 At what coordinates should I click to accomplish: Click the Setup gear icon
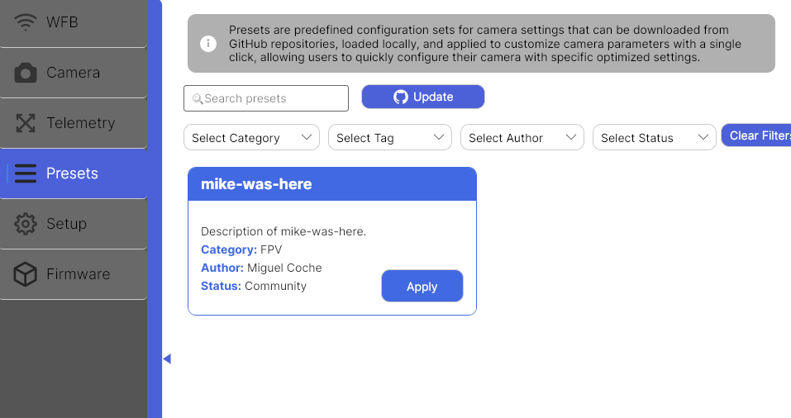point(26,224)
